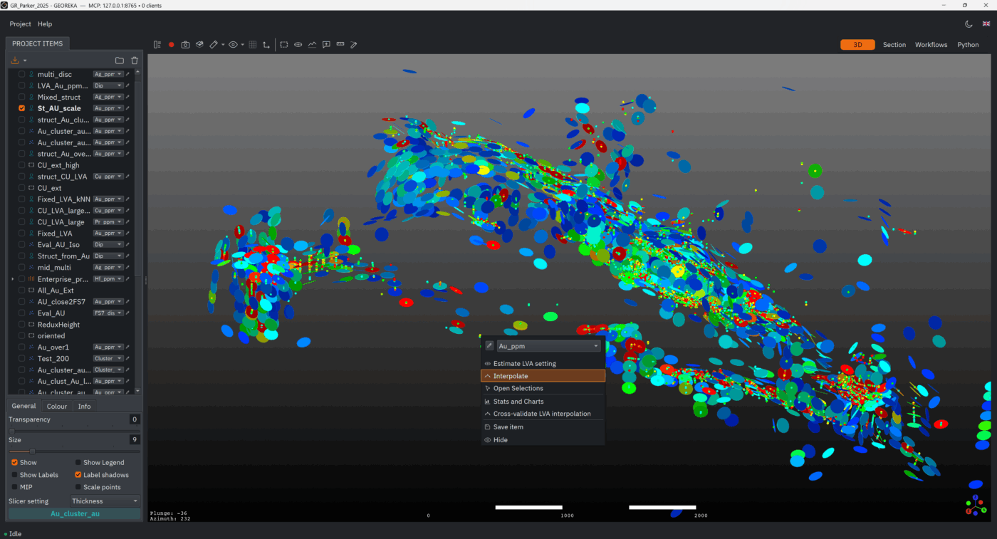The height and width of the screenshot is (539, 997).
Task: Open the Slicer setting Thickness dropdown
Action: coord(105,501)
